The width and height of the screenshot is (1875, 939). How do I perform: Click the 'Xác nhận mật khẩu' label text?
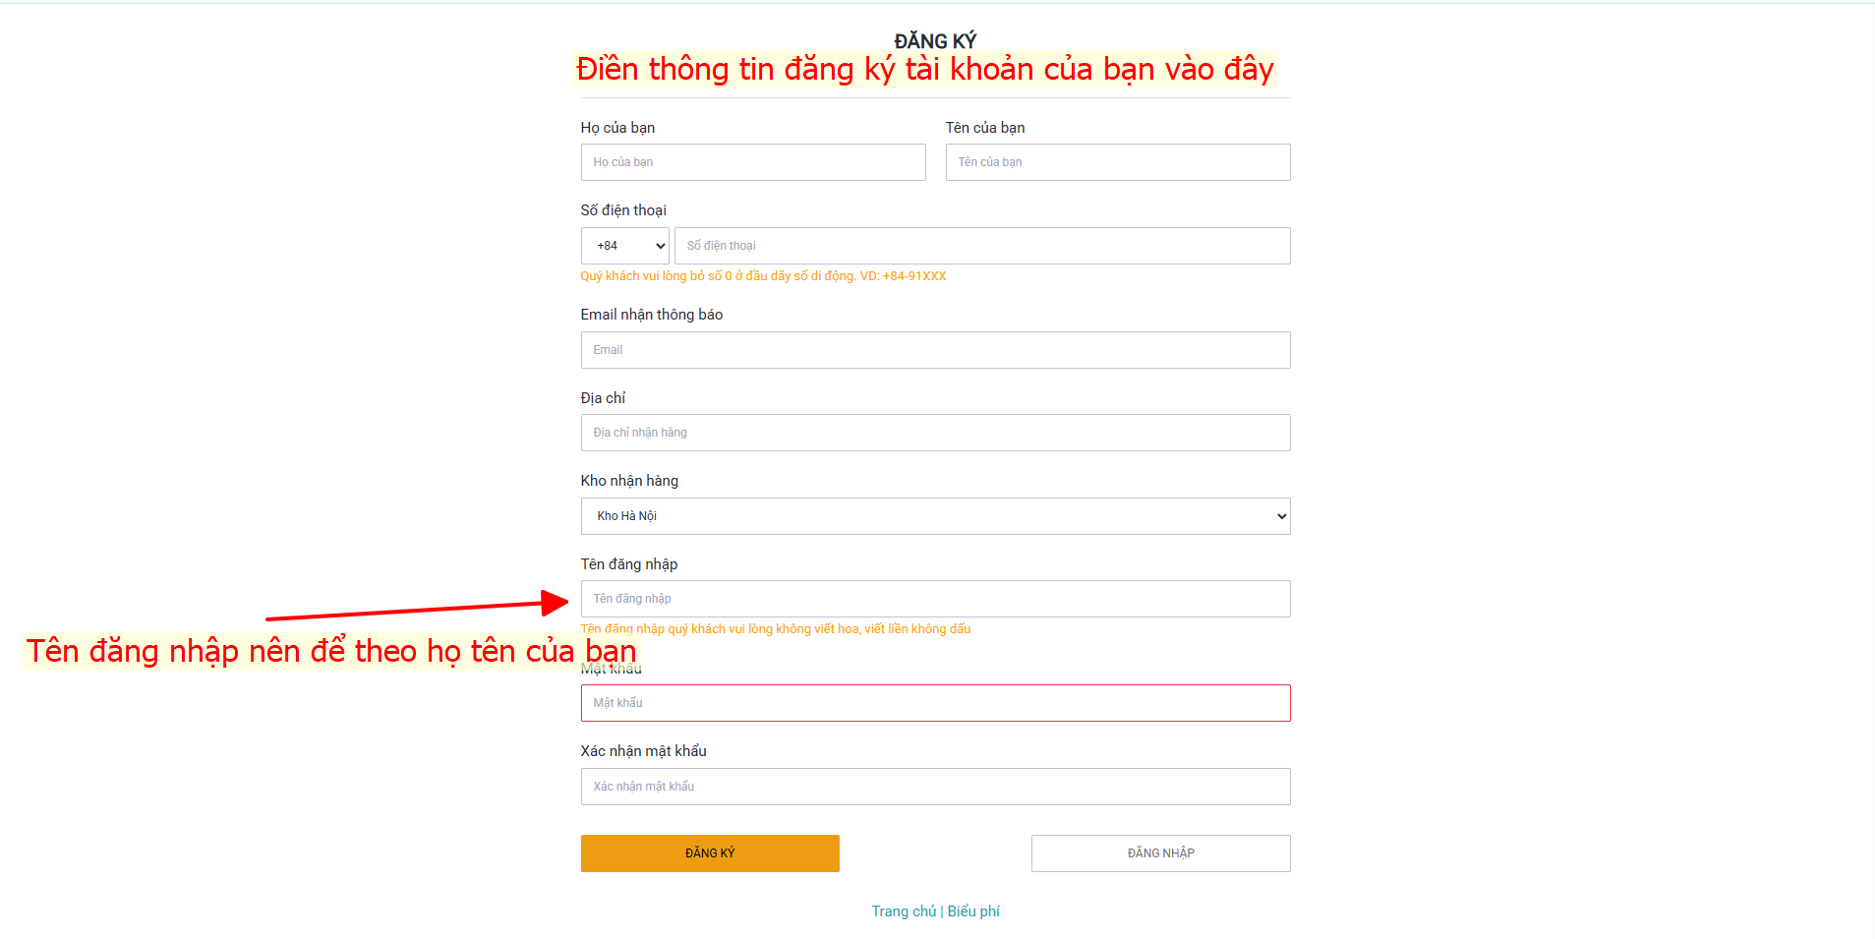point(643,751)
